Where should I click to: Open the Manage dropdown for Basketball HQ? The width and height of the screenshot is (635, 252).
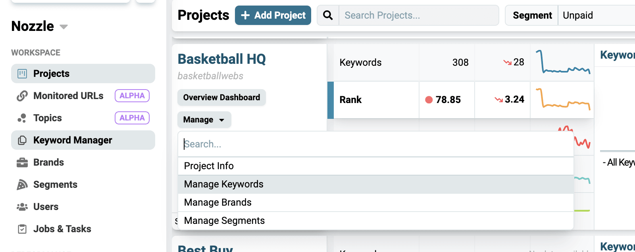click(x=204, y=120)
